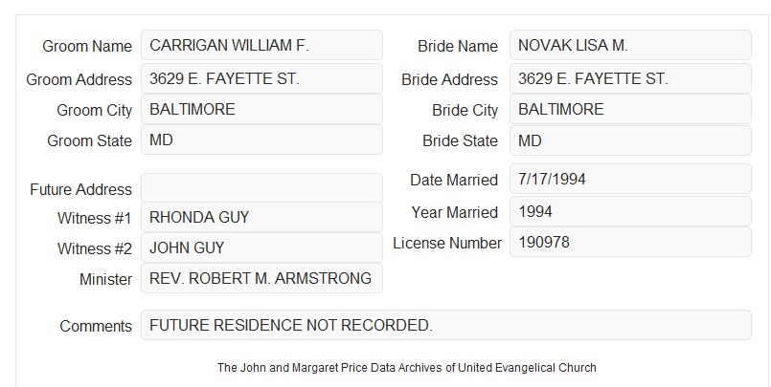Click the License Number field 190978
This screenshot has width=771, height=387.
(x=630, y=242)
